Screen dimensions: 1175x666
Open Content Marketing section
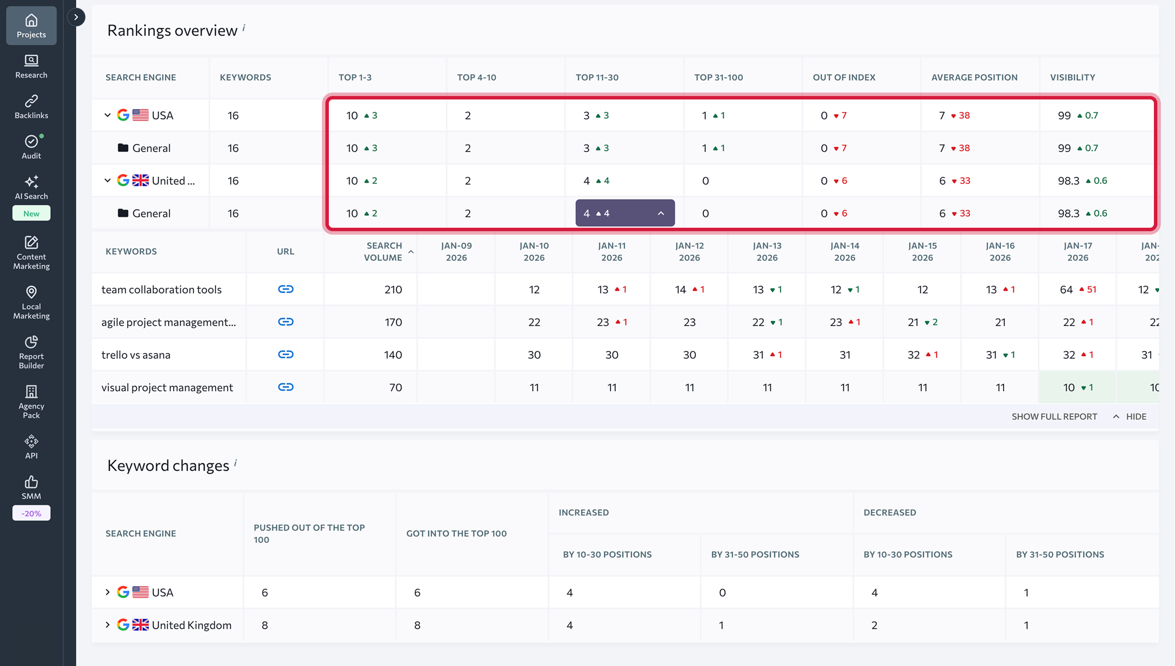31,252
